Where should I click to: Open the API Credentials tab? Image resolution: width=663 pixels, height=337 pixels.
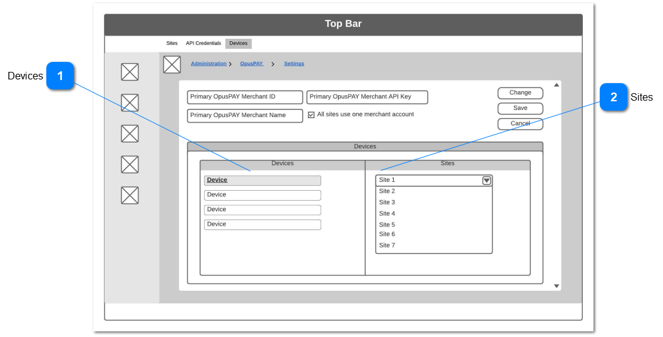[203, 44]
